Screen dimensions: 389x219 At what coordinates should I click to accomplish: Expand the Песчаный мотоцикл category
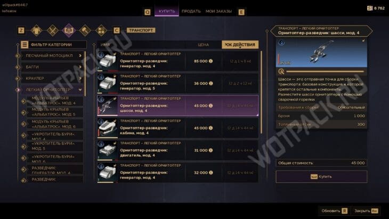click(x=52, y=55)
